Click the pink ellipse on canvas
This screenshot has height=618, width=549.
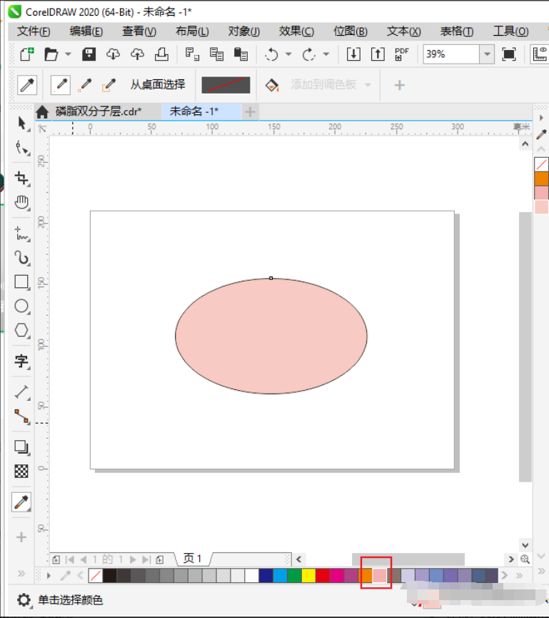pyautogui.click(x=271, y=337)
